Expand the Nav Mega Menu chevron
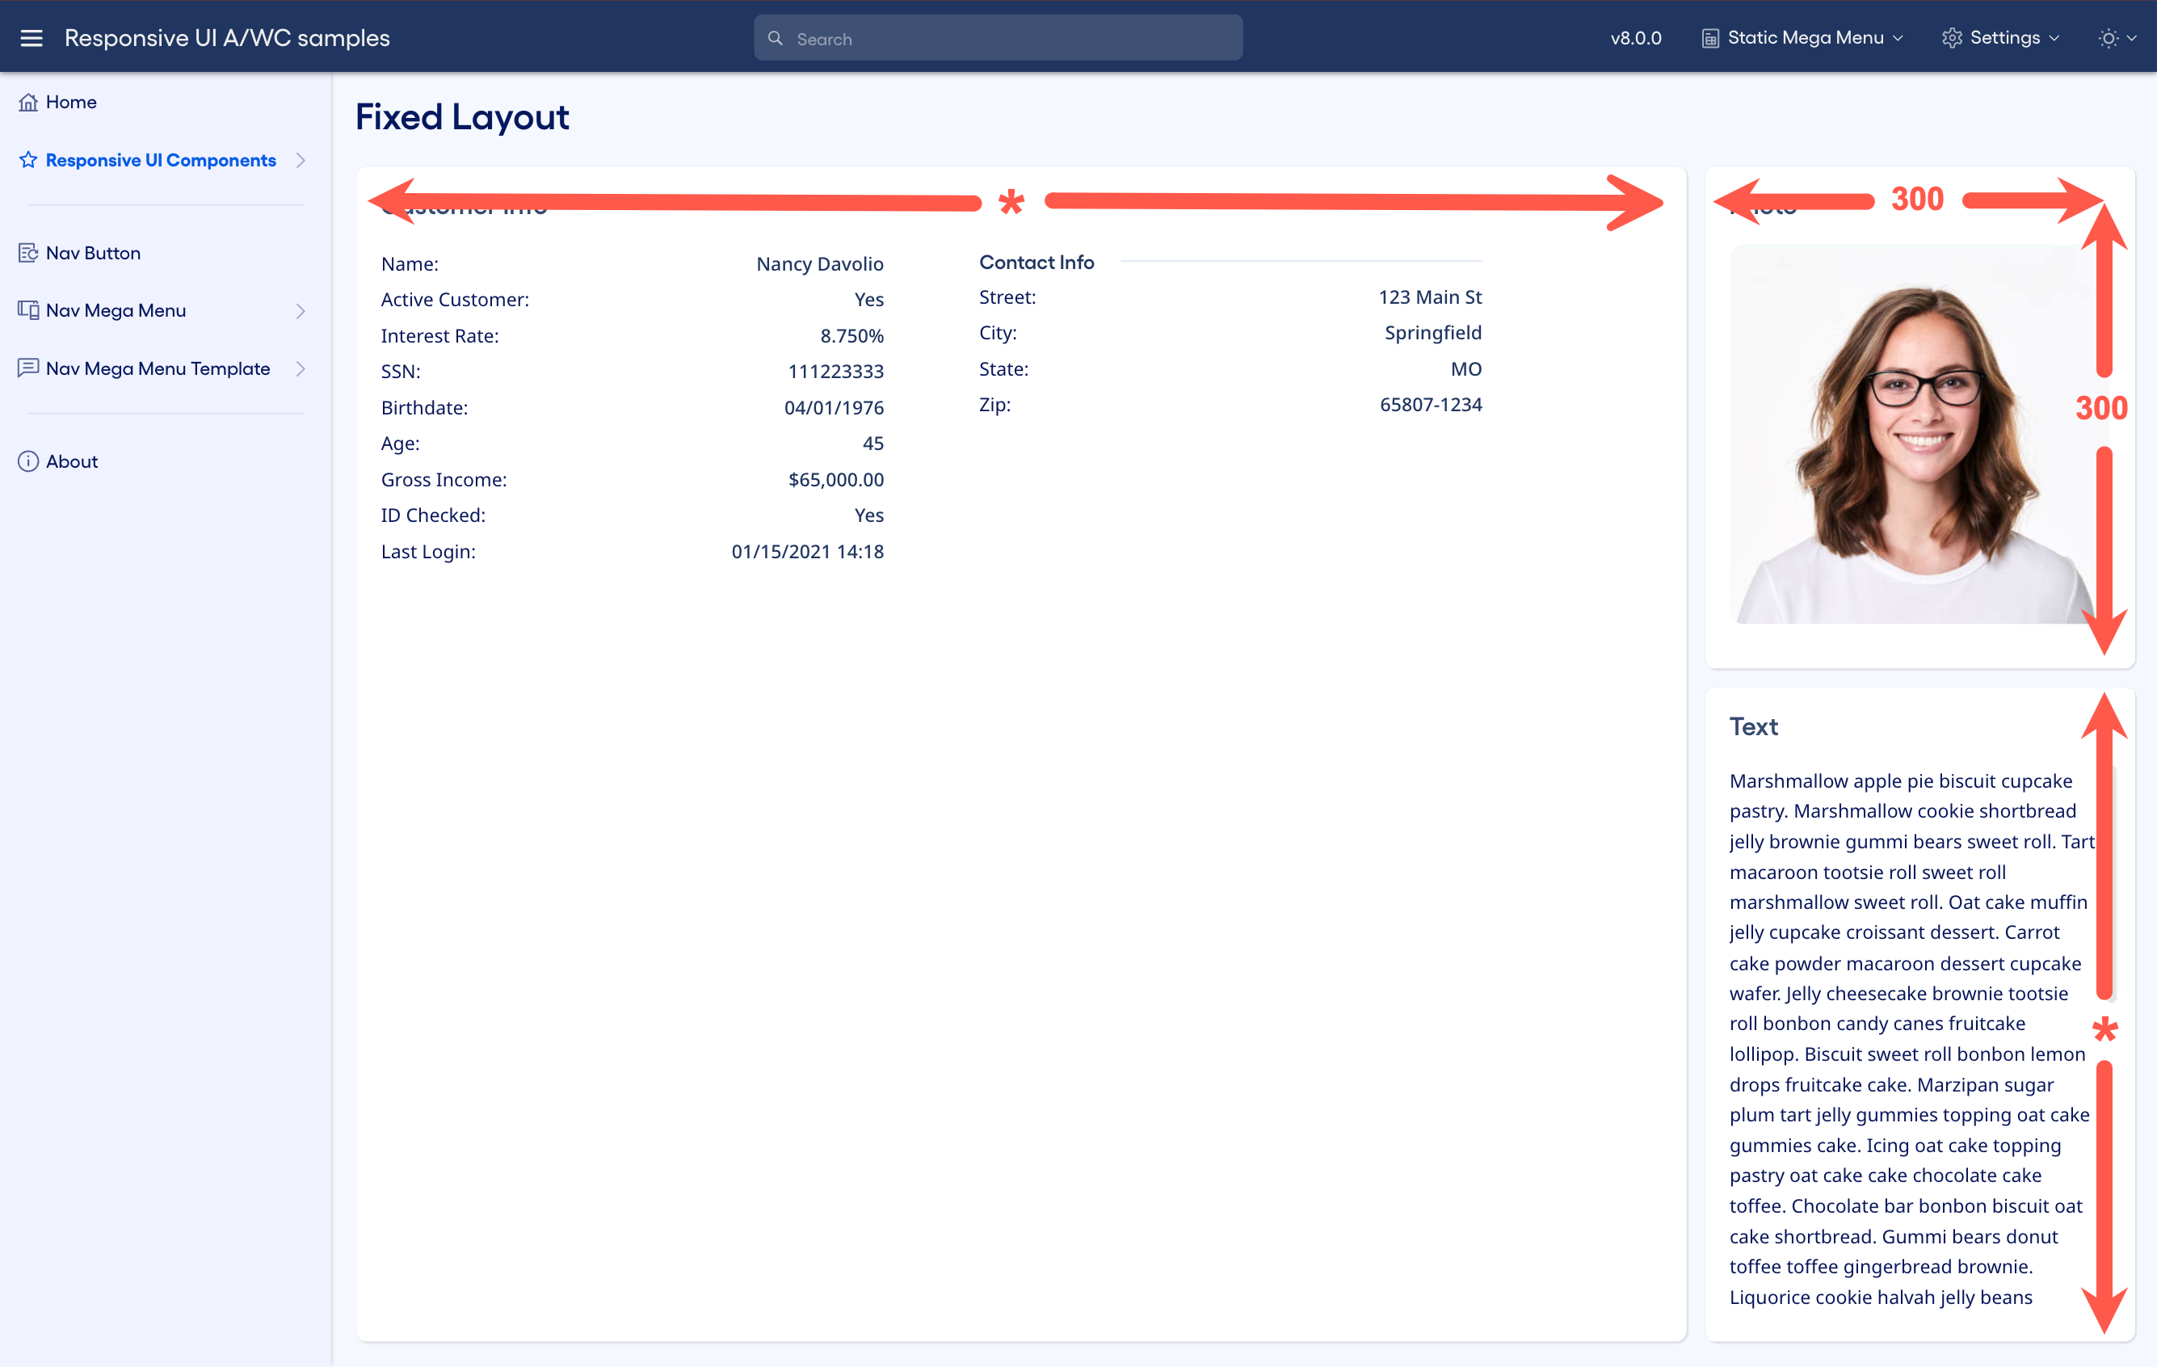The height and width of the screenshot is (1367, 2157). point(302,310)
